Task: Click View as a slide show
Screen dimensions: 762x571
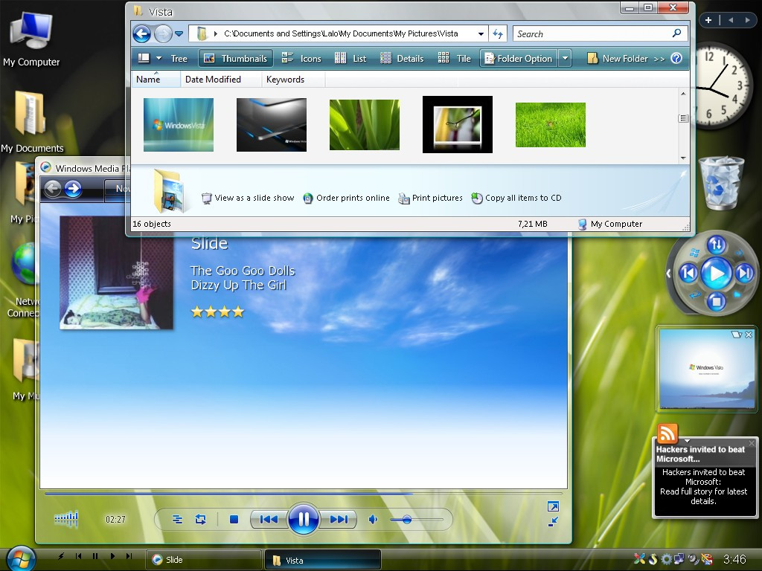Action: (x=248, y=198)
